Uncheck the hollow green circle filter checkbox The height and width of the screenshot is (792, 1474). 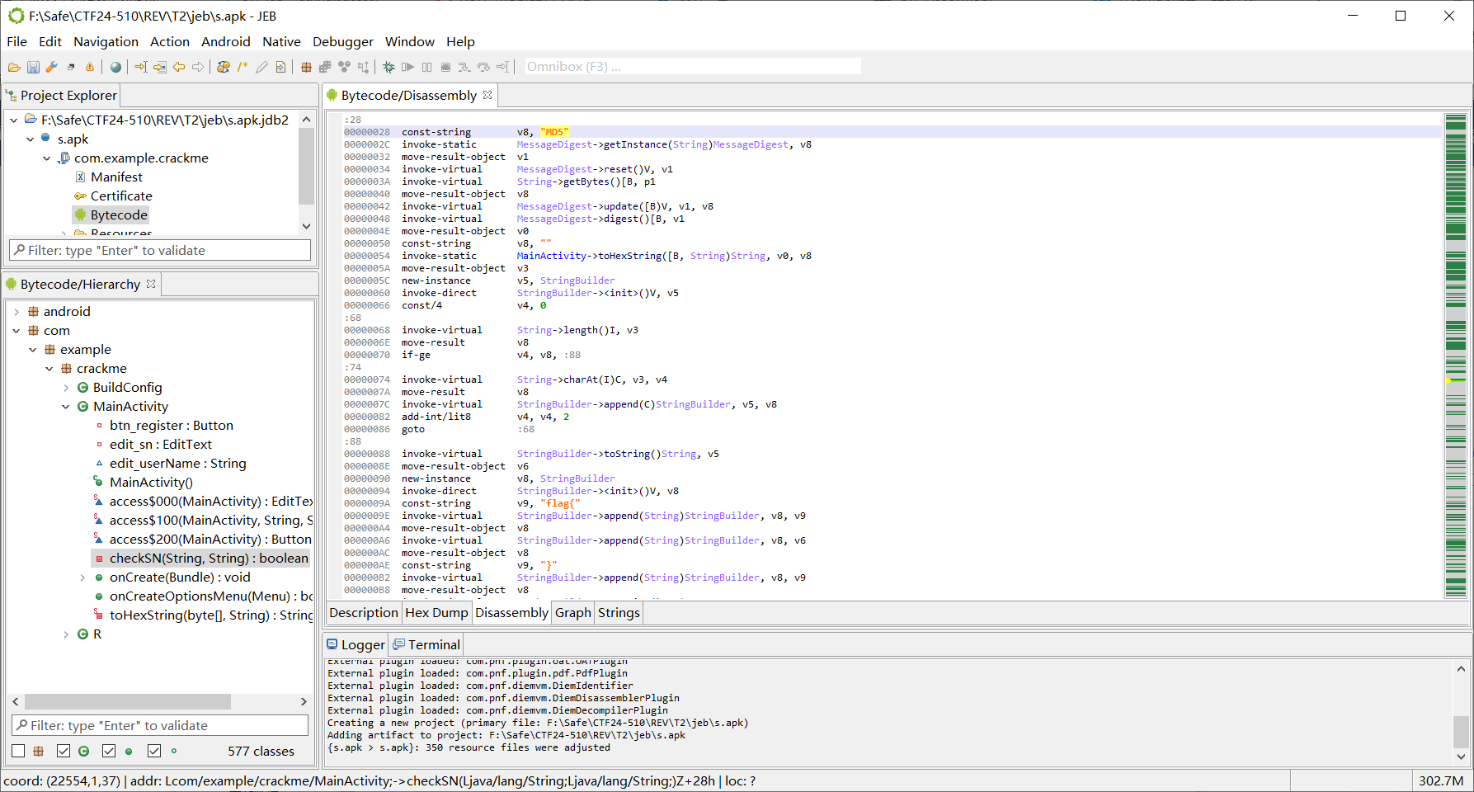coord(154,751)
